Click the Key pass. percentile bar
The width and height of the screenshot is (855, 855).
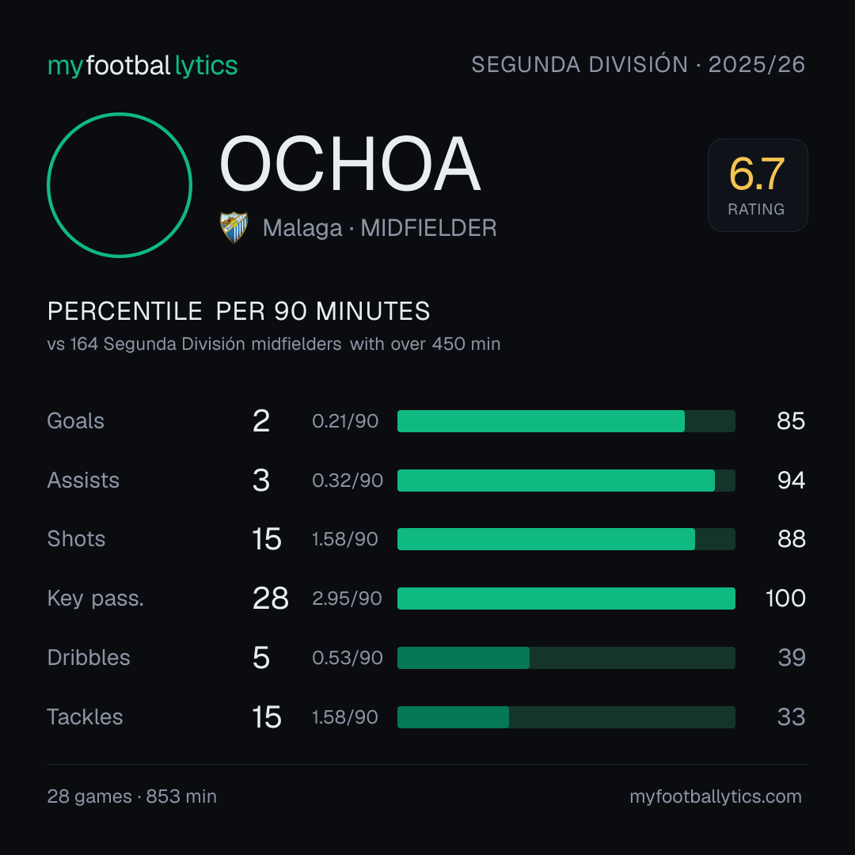pyautogui.click(x=566, y=598)
